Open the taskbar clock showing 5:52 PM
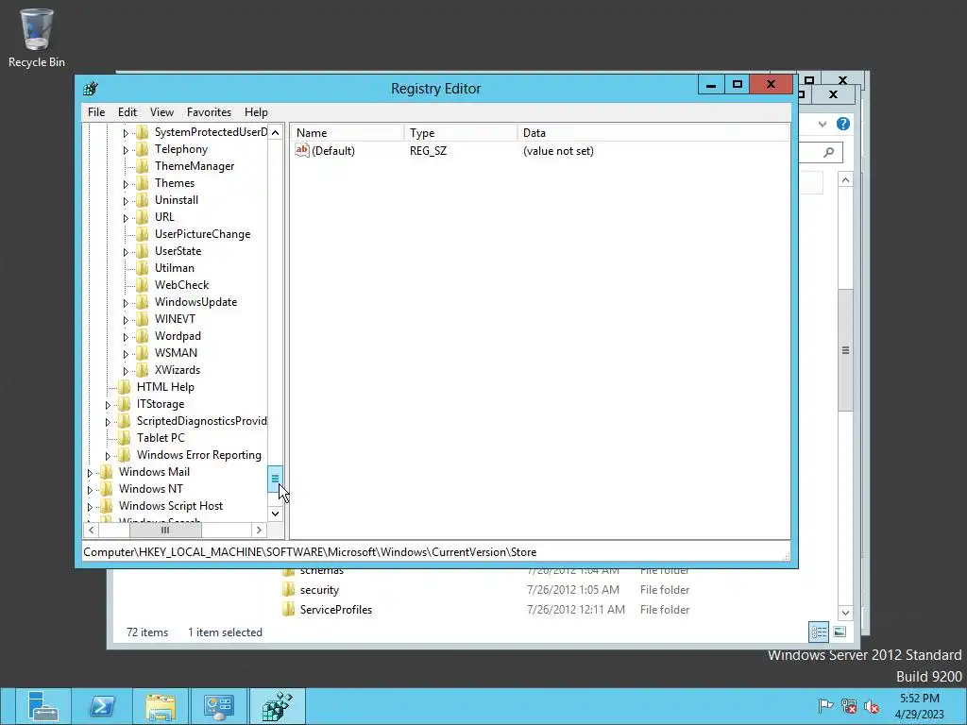967x725 pixels. click(x=920, y=706)
